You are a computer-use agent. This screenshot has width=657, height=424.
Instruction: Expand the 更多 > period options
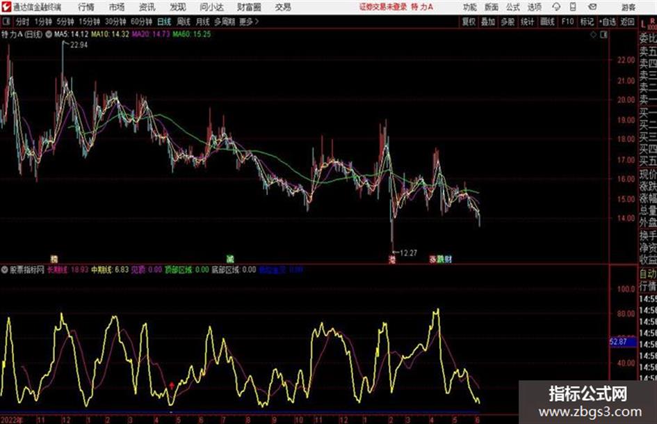(x=249, y=22)
